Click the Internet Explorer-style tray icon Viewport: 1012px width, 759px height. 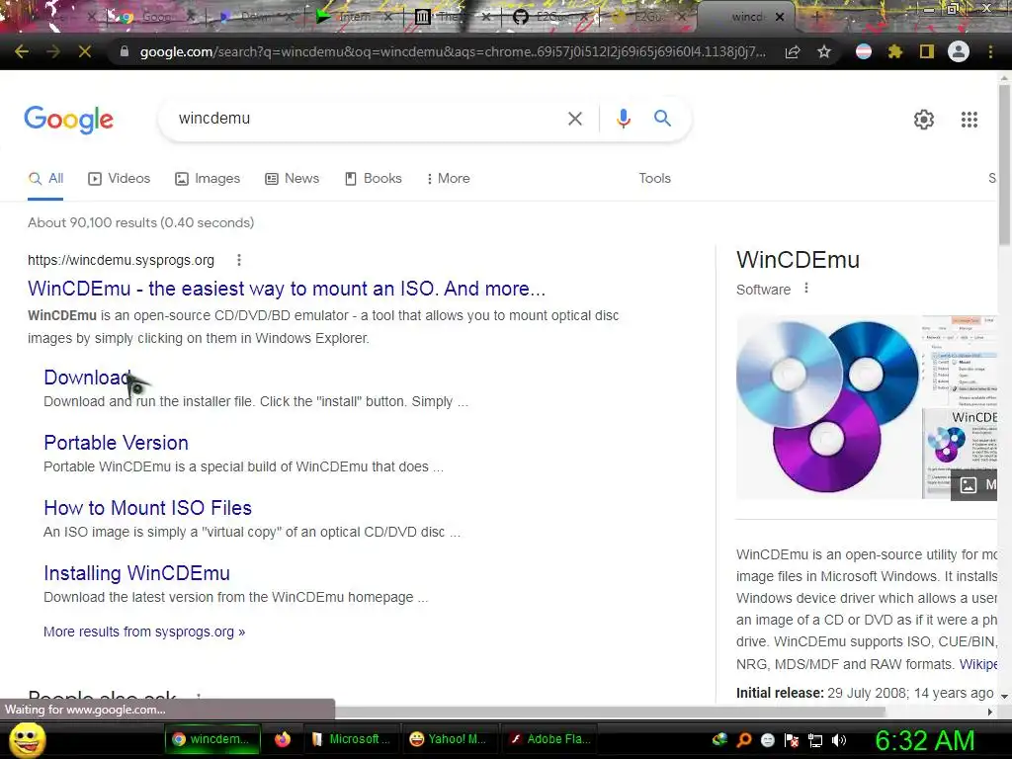[719, 740]
